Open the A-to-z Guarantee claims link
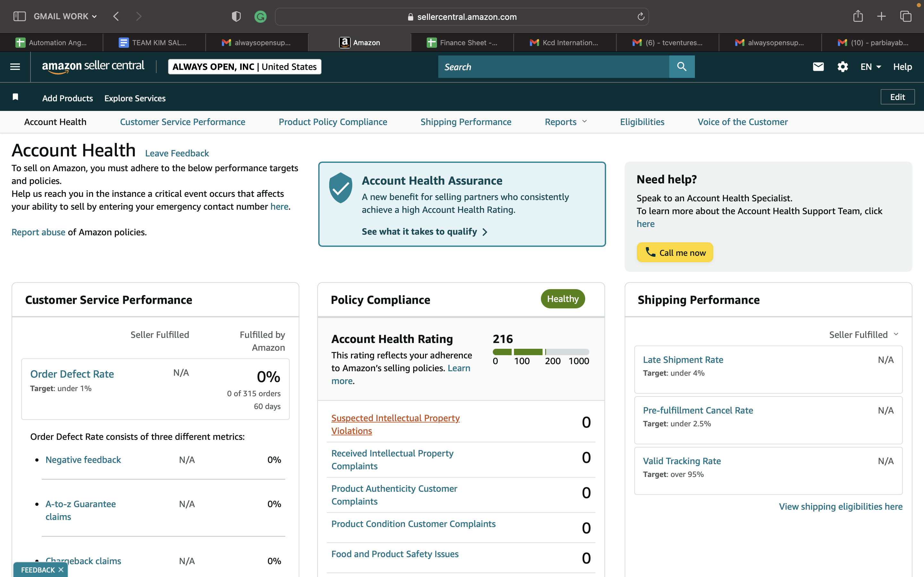Screen dimensions: 924x577 tap(81, 510)
